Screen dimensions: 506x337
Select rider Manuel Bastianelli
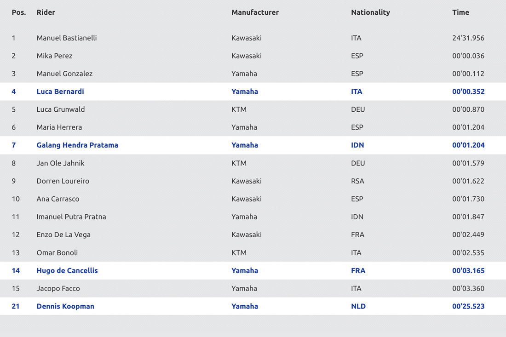coord(67,38)
